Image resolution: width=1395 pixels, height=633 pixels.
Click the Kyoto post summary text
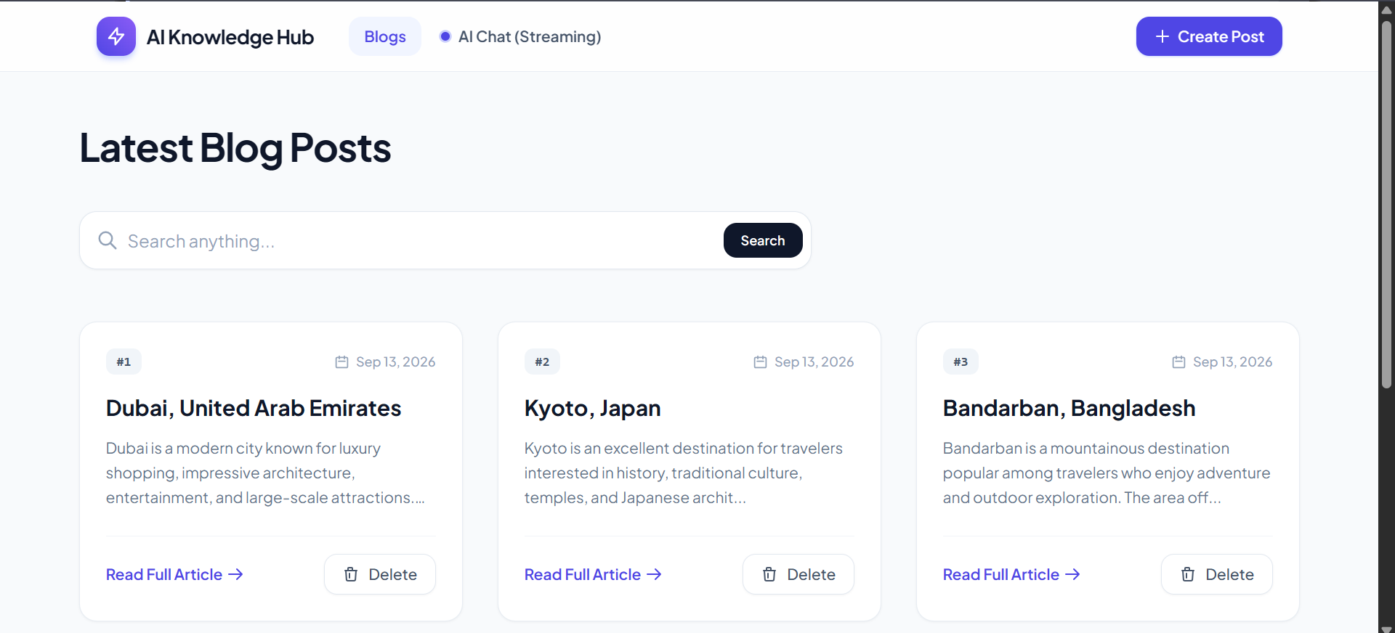[684, 473]
